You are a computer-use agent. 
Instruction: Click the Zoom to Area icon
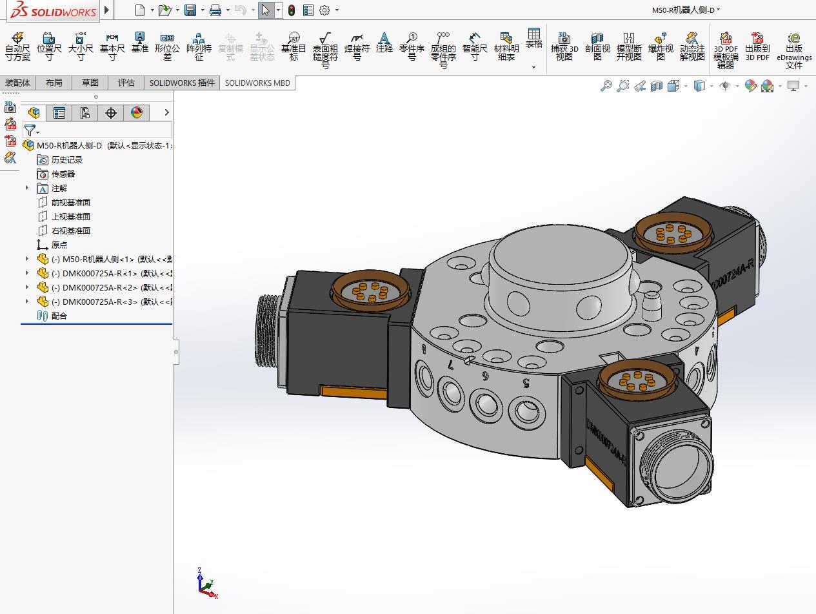pos(622,85)
